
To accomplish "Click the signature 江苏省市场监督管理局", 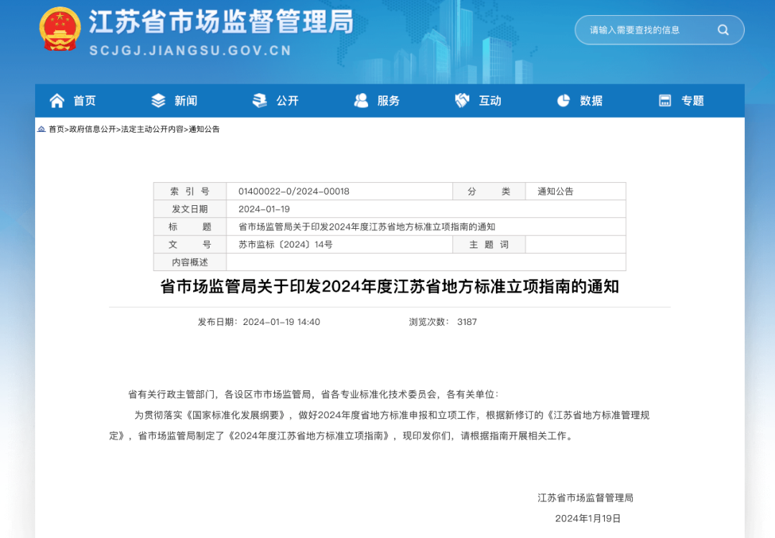I will (586, 498).
